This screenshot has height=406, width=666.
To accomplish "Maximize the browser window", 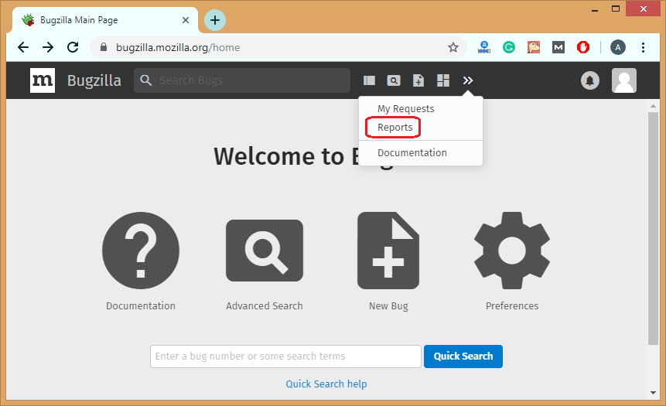I will [x=616, y=9].
